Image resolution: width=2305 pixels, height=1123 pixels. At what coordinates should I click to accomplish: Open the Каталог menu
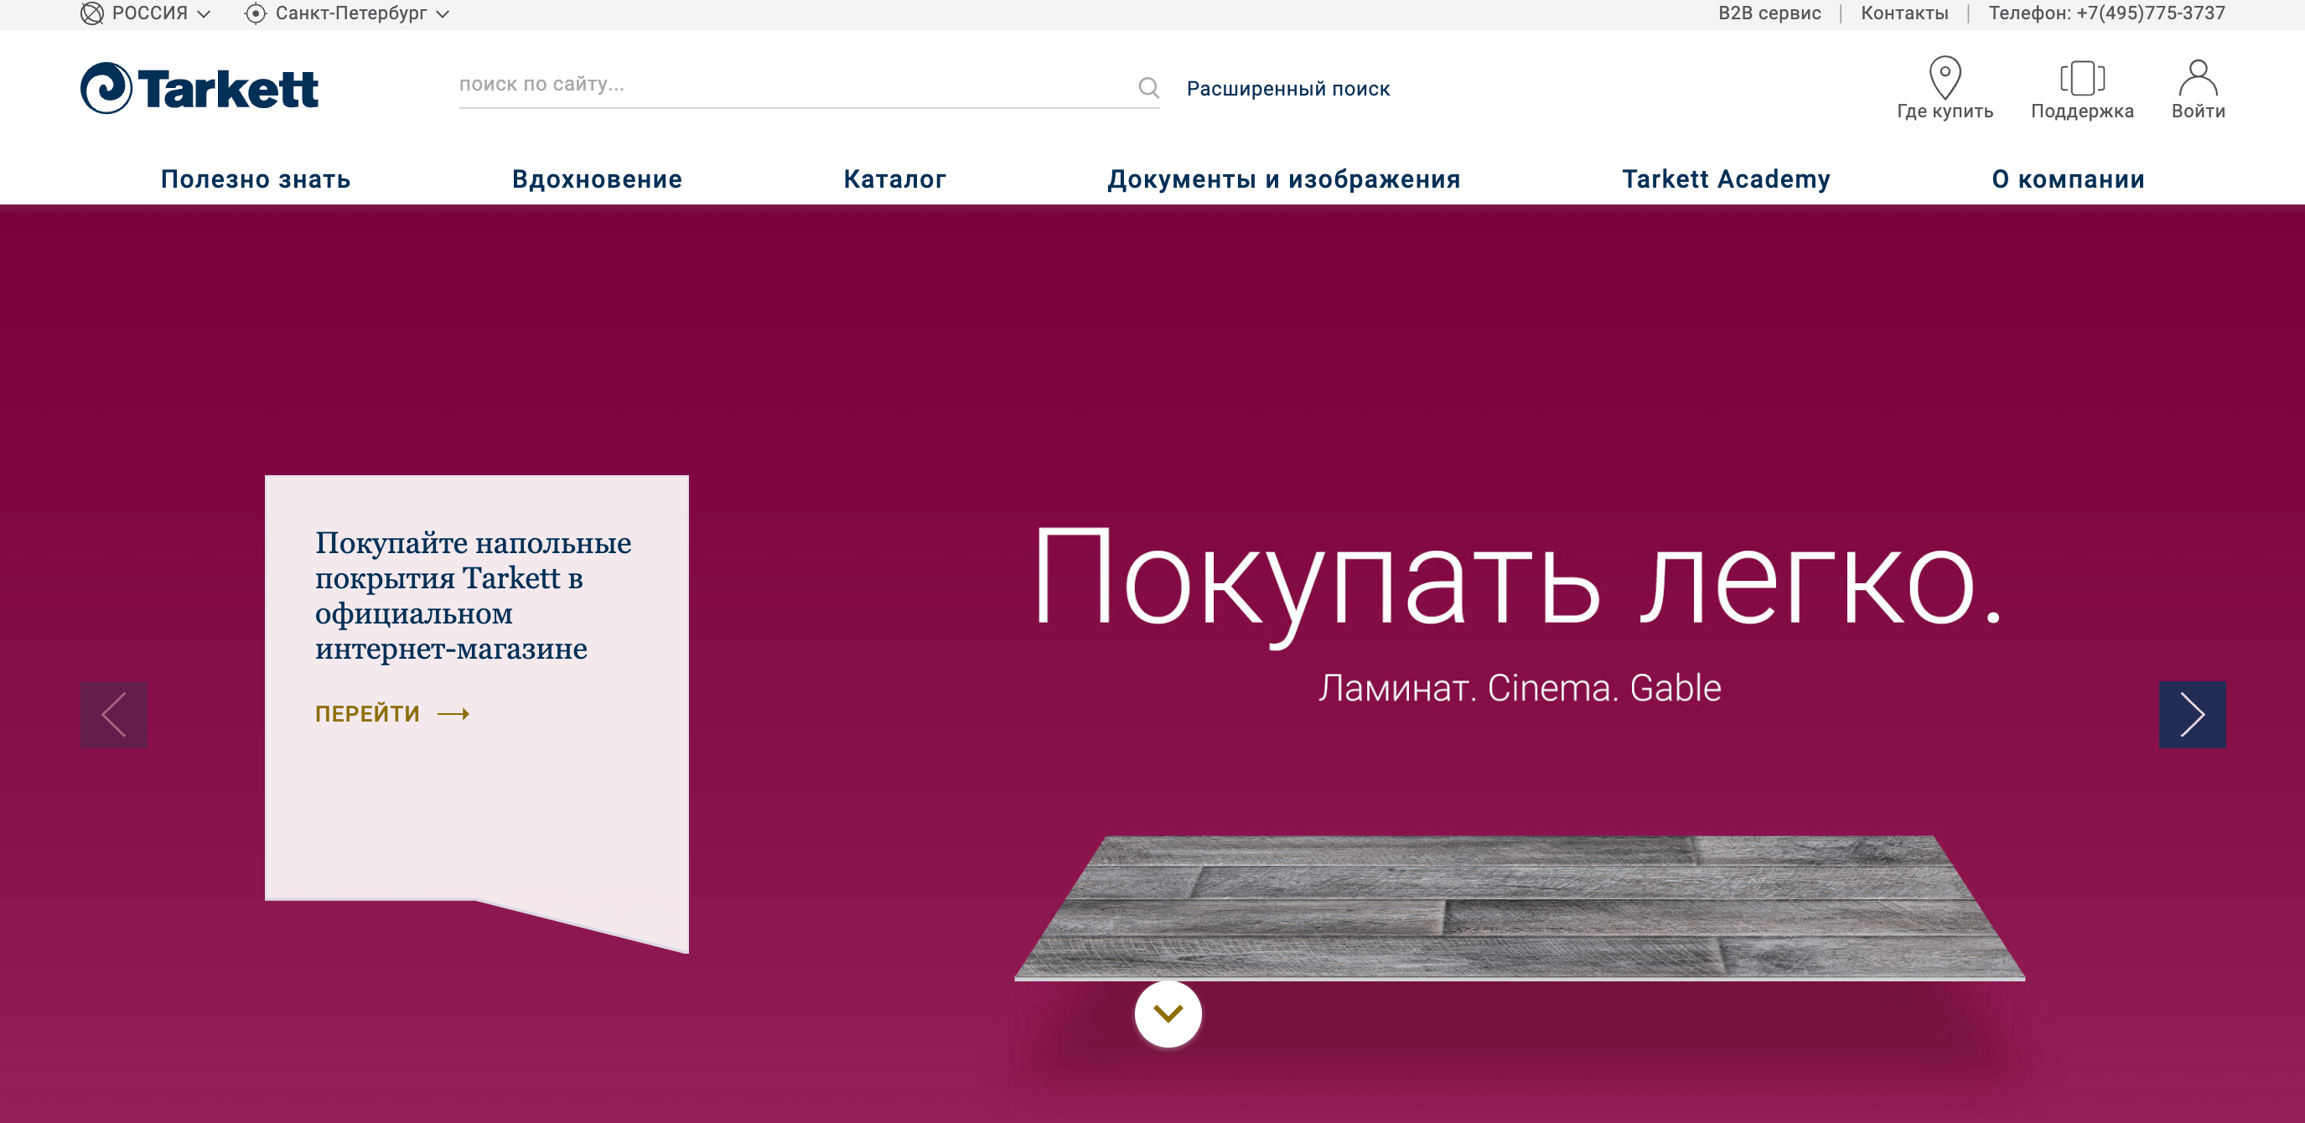coord(894,179)
